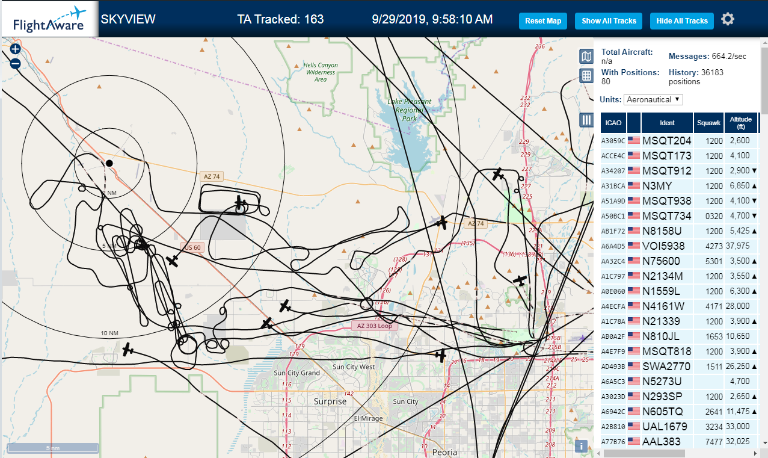The image size is (768, 458).
Task: Sort table by Squawk column
Action: [708, 123]
